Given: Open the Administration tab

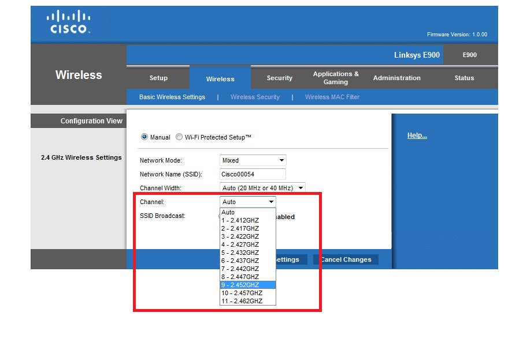Looking at the screenshot, I should click(x=397, y=78).
